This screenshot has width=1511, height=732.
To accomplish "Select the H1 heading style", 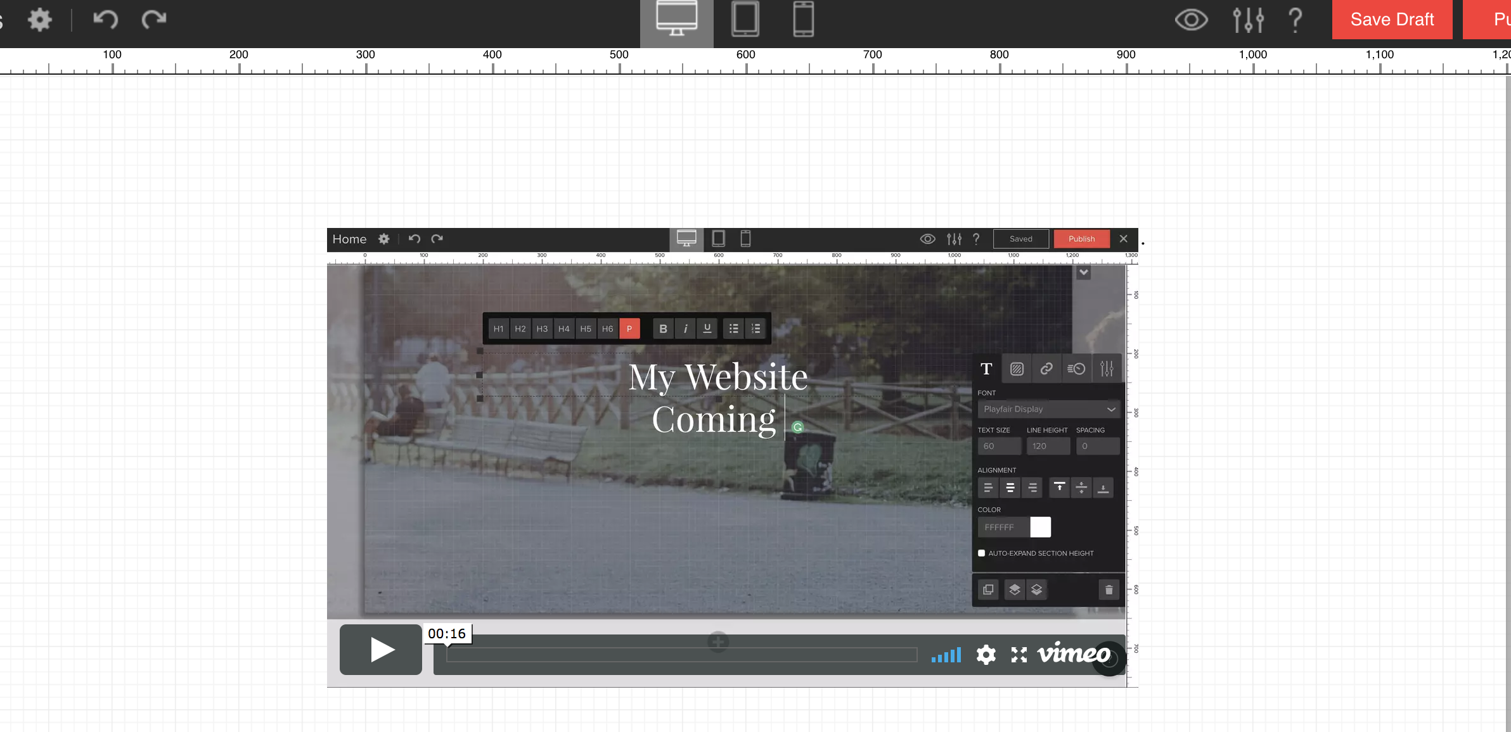I will coord(499,329).
